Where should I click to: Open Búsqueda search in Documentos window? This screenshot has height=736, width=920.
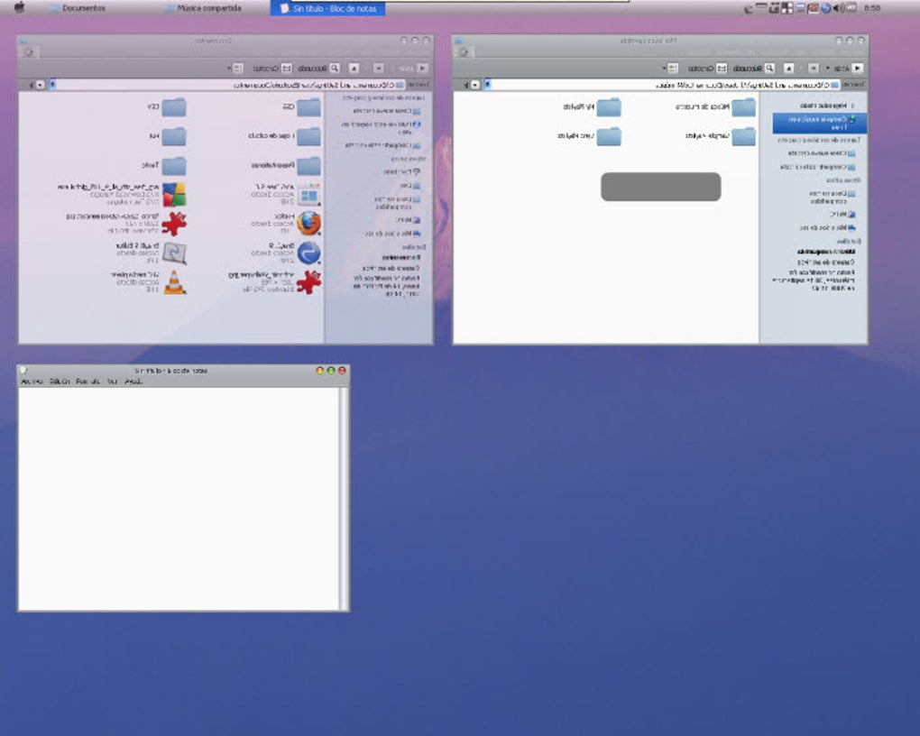pos(319,68)
